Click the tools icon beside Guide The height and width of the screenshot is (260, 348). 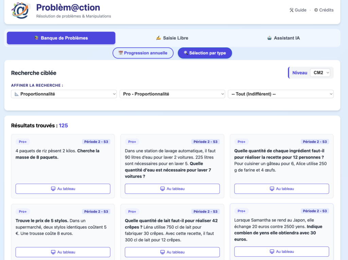pyautogui.click(x=291, y=10)
